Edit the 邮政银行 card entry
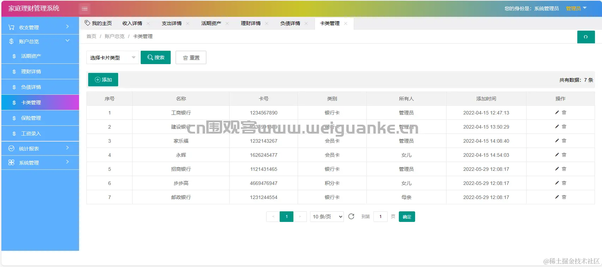The image size is (602, 267). click(557, 197)
